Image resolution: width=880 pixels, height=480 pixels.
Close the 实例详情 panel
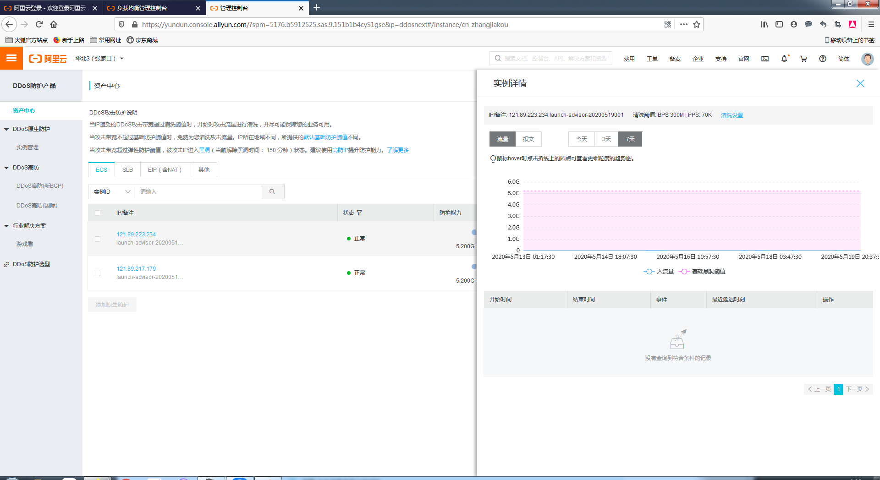[860, 83]
